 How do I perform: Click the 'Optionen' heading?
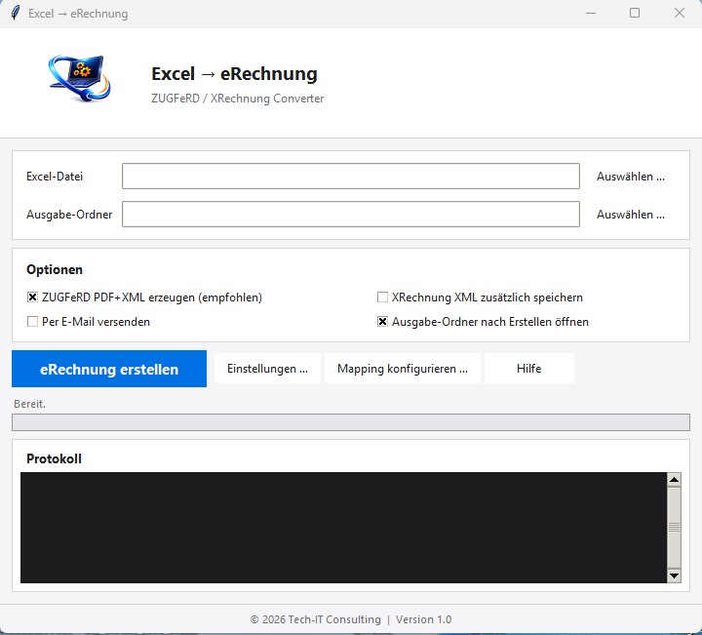(55, 269)
